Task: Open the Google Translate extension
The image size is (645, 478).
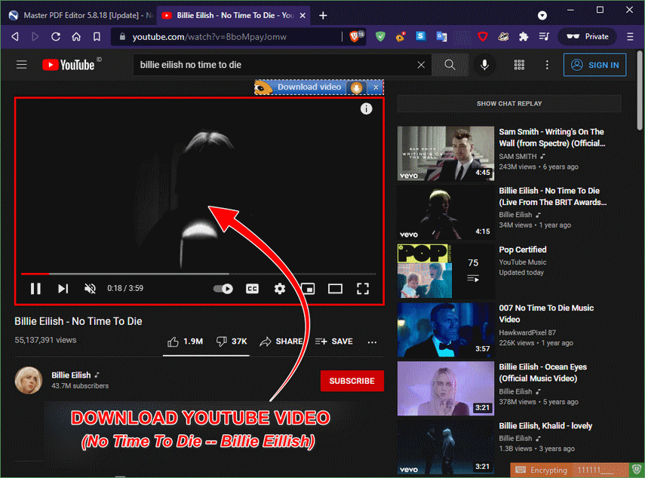Action: tap(441, 37)
